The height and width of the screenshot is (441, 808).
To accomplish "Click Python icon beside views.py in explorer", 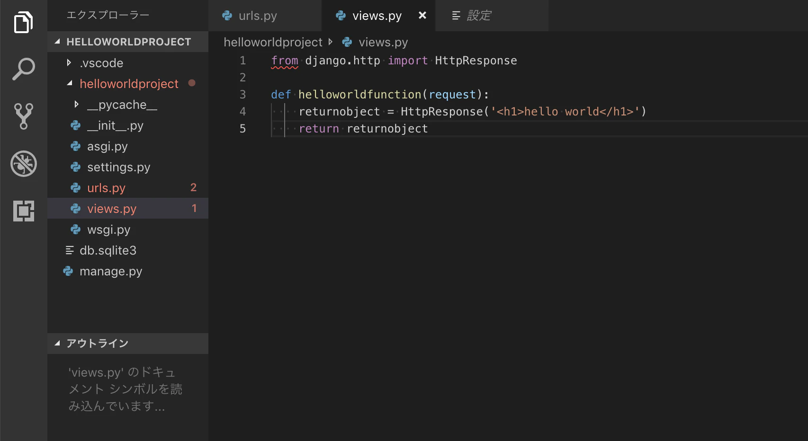I will (75, 209).
